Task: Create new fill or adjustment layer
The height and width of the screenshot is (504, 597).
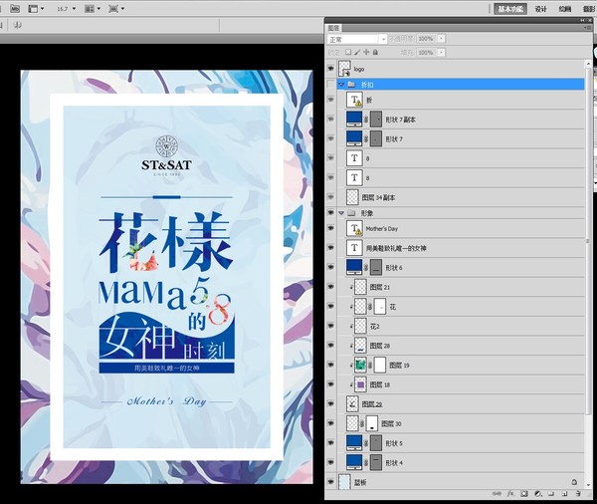Action: (x=538, y=494)
